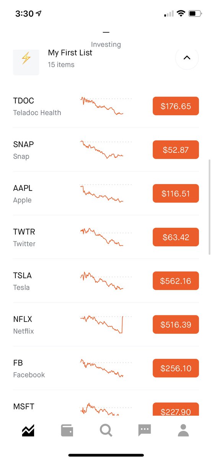Open the Netflix NFLX stock row
The image size is (212, 461).
106,325
